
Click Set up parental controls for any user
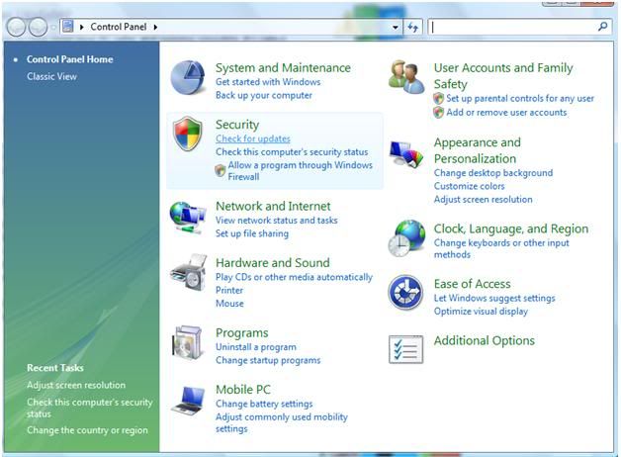[x=520, y=99]
